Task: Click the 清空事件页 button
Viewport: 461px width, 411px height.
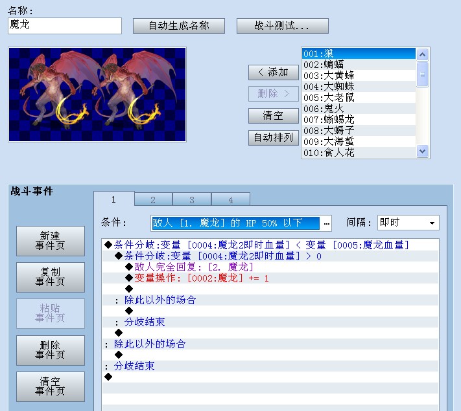Action: [51, 386]
